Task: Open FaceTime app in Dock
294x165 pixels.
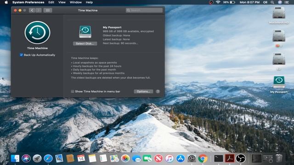Action: 147,159
